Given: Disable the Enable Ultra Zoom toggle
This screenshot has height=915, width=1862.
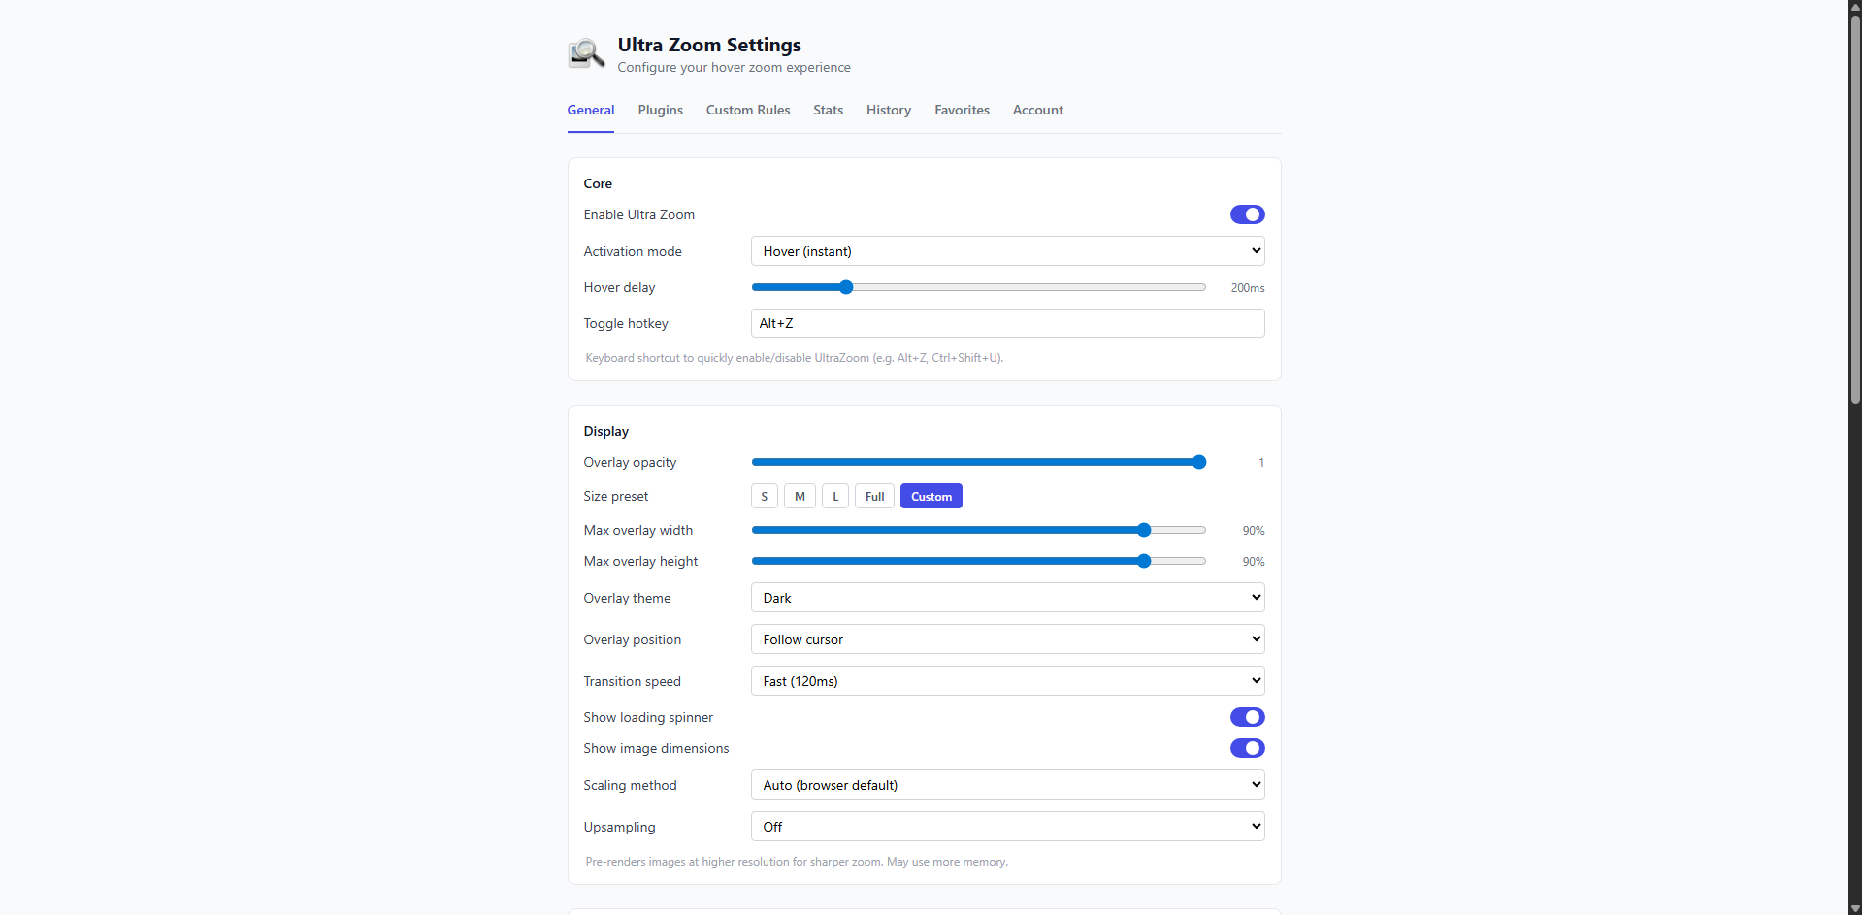Looking at the screenshot, I should [1247, 214].
